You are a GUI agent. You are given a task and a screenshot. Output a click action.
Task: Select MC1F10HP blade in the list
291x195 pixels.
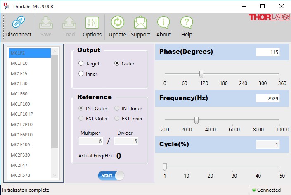30,114
